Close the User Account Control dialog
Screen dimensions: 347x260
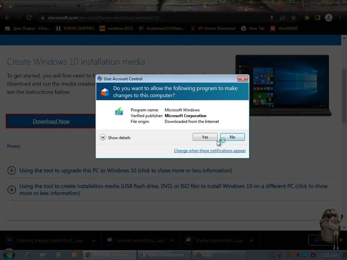(x=243, y=79)
